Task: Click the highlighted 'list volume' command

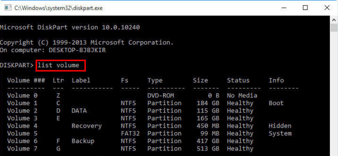Action: 59,65
